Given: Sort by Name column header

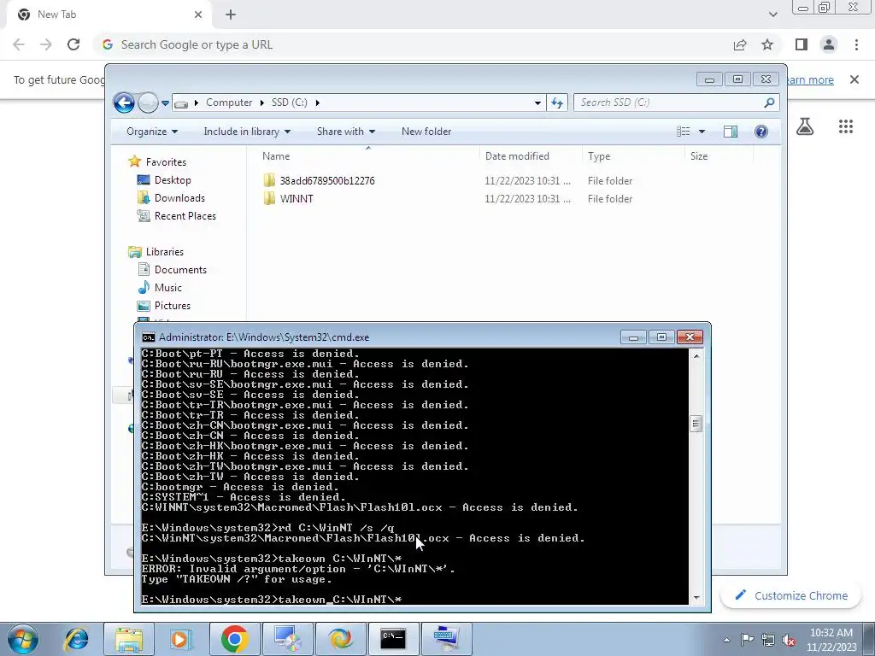Looking at the screenshot, I should pyautogui.click(x=367, y=156).
